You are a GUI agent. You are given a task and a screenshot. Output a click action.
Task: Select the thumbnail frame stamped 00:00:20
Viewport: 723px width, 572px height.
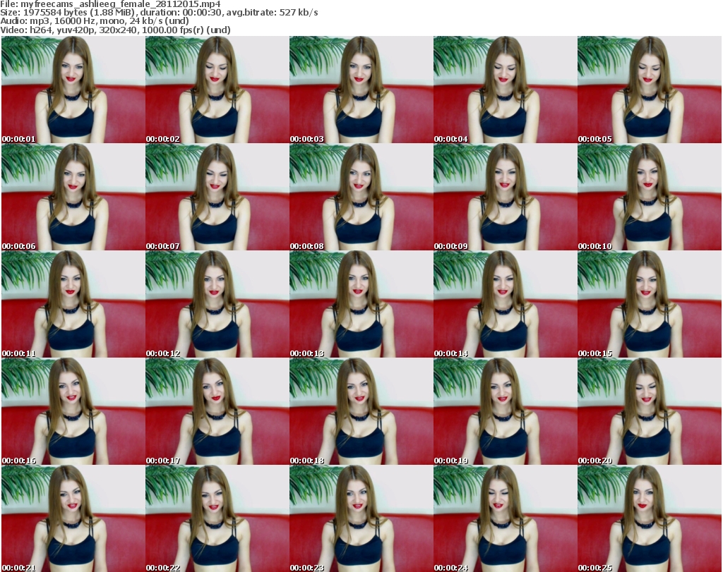[650, 411]
